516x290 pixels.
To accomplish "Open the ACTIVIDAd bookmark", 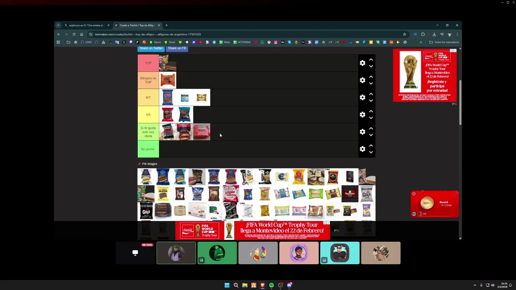I will tap(242, 42).
